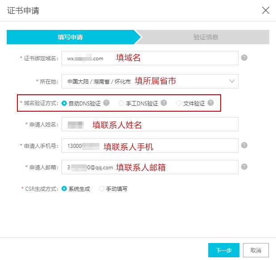Click the 取消 button

tap(256, 250)
